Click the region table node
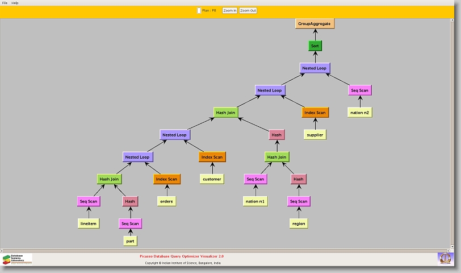This screenshot has width=461, height=273. pyautogui.click(x=299, y=224)
